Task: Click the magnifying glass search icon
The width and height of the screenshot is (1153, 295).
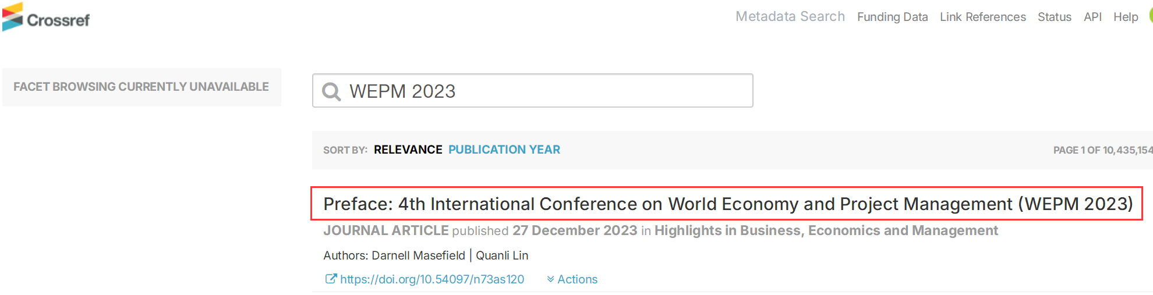Action: pyautogui.click(x=331, y=91)
